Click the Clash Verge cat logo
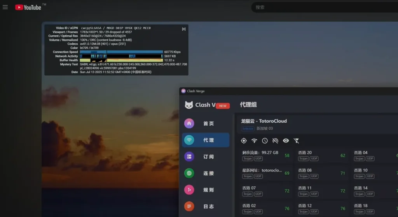Viewport: 398px width, 217px height. point(189,105)
